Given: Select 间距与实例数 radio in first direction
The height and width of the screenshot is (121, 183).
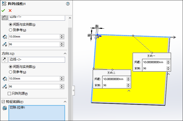Looking at the screenshot, I should [10, 25].
